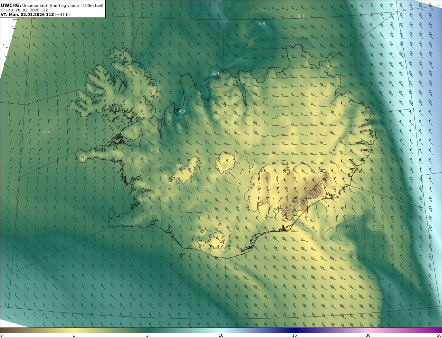Click the colorbar tick label 50
Viewport: 442px width, 338px height.
[439, 335]
